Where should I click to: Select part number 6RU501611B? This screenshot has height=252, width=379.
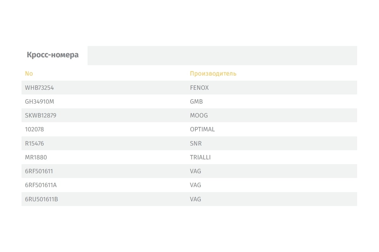coord(41,199)
